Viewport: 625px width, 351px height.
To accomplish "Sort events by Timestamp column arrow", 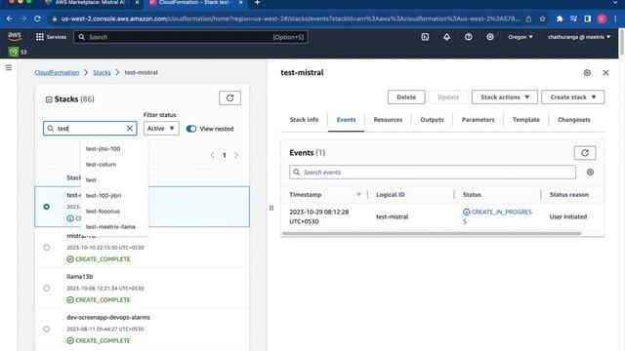I will [358, 195].
